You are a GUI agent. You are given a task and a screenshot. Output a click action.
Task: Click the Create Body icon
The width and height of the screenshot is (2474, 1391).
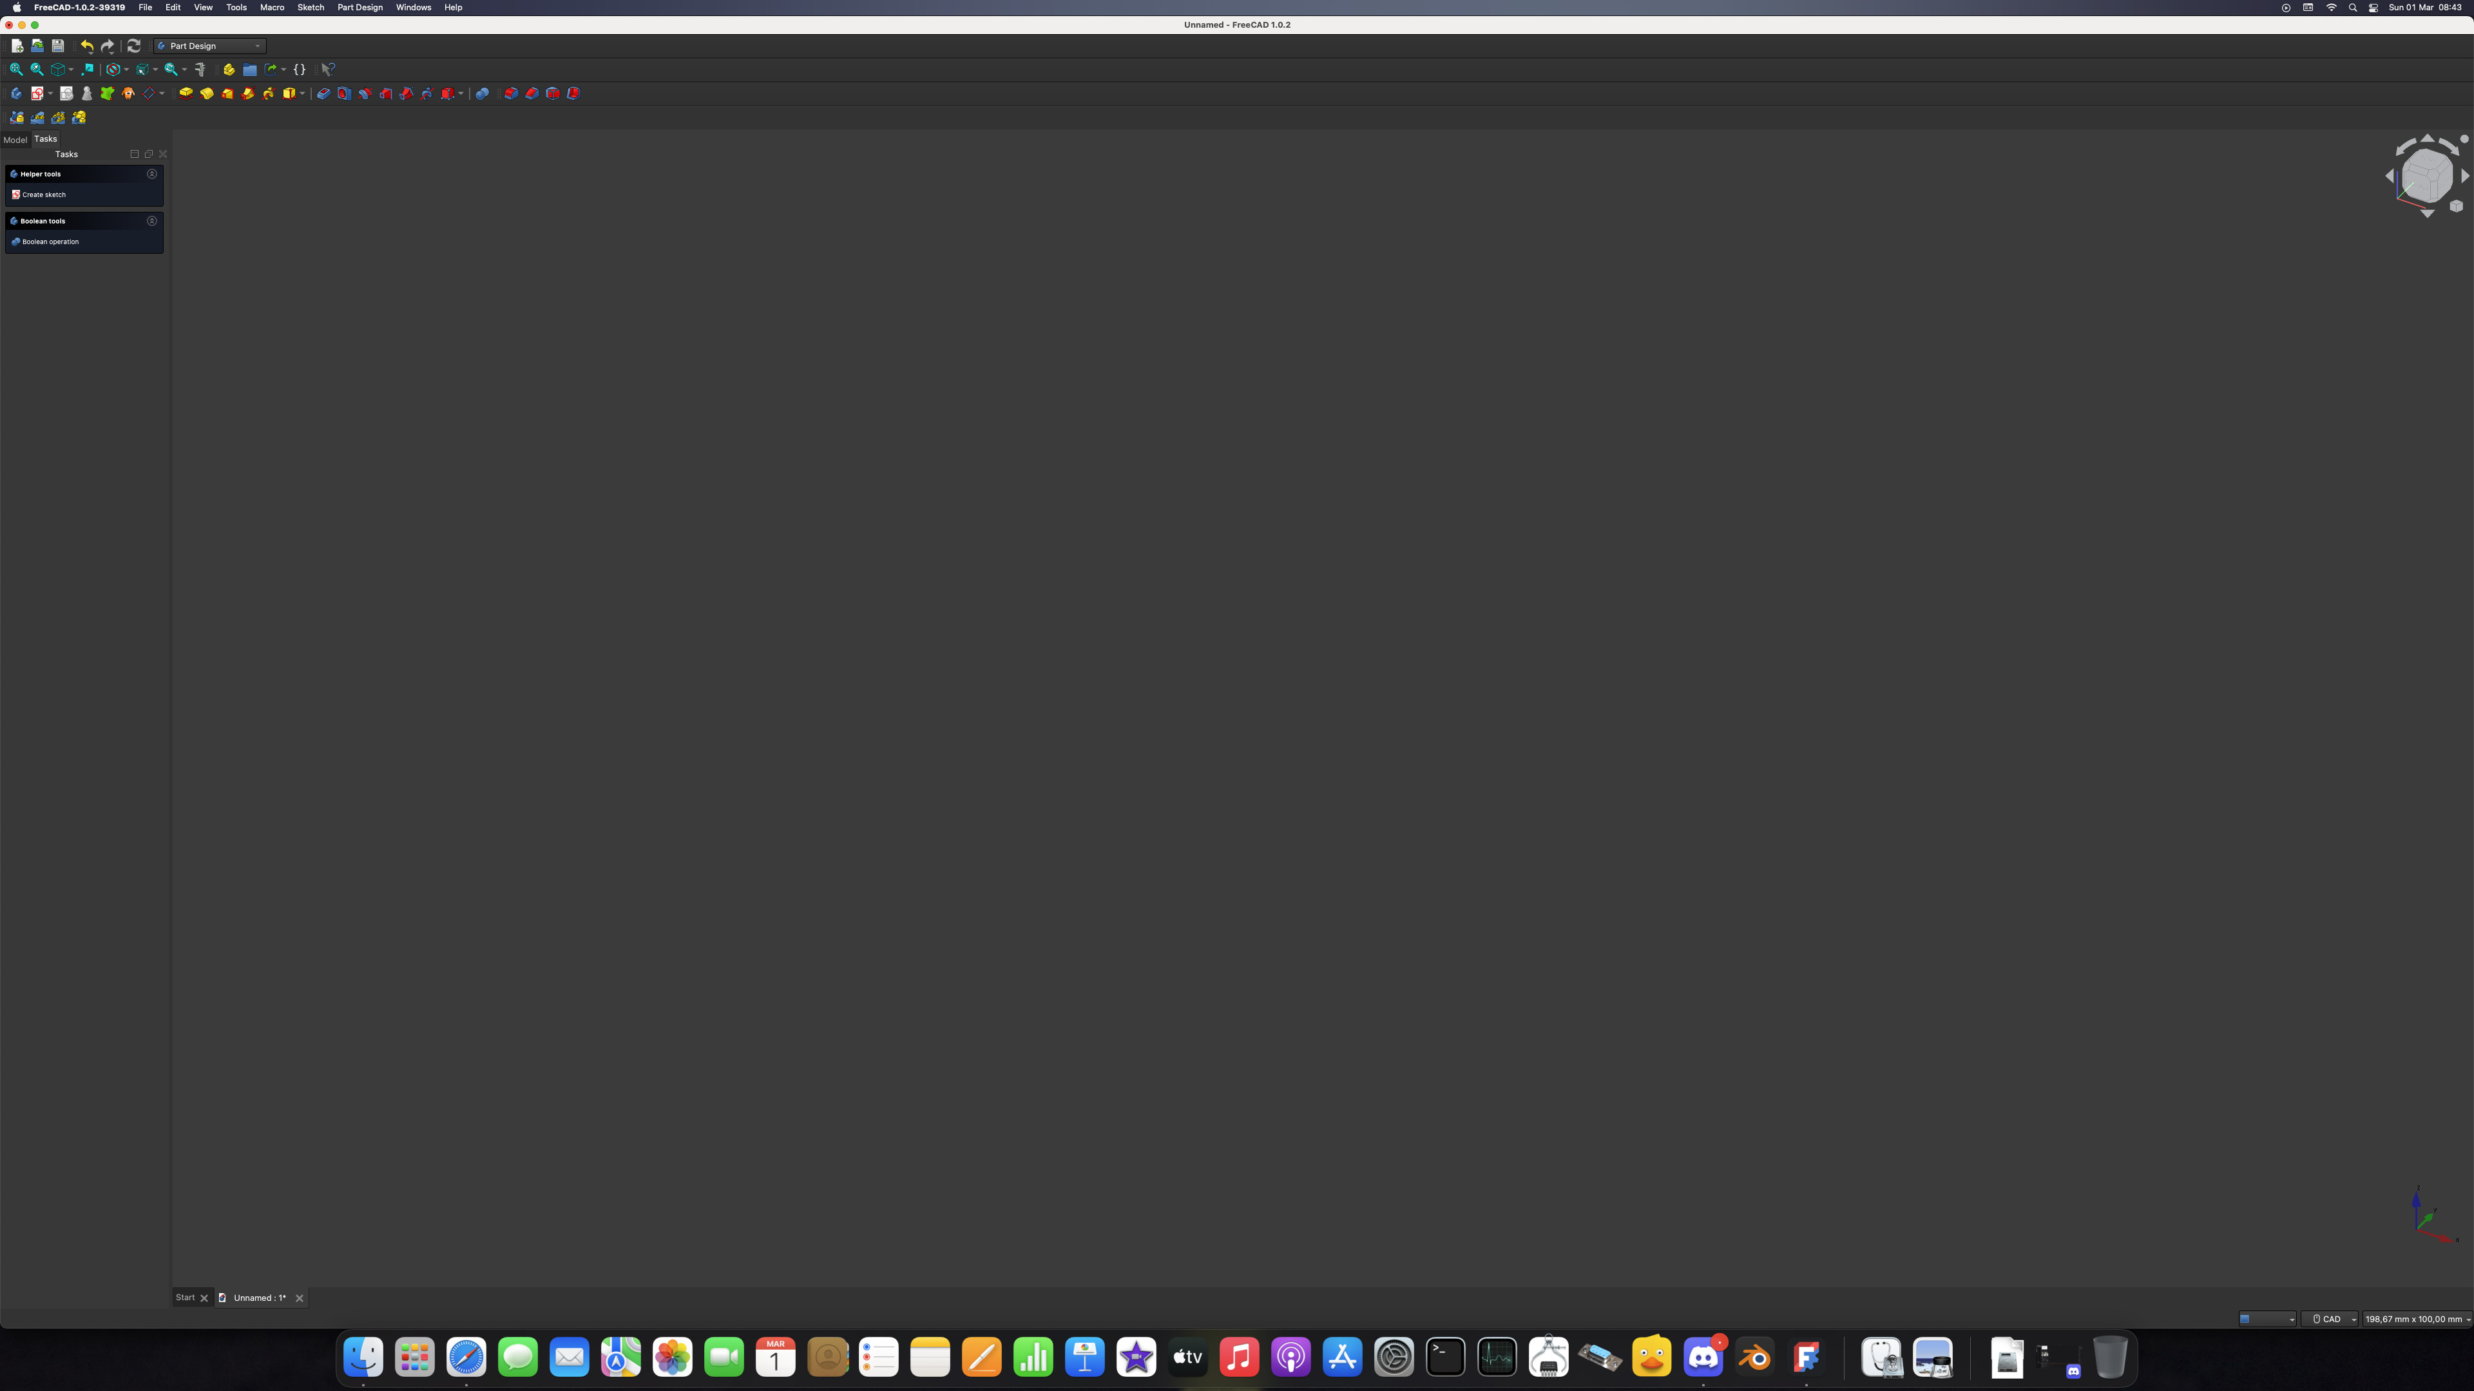coord(16,93)
